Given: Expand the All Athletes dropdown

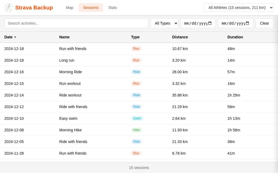Looking at the screenshot, I should tap(239, 8).
